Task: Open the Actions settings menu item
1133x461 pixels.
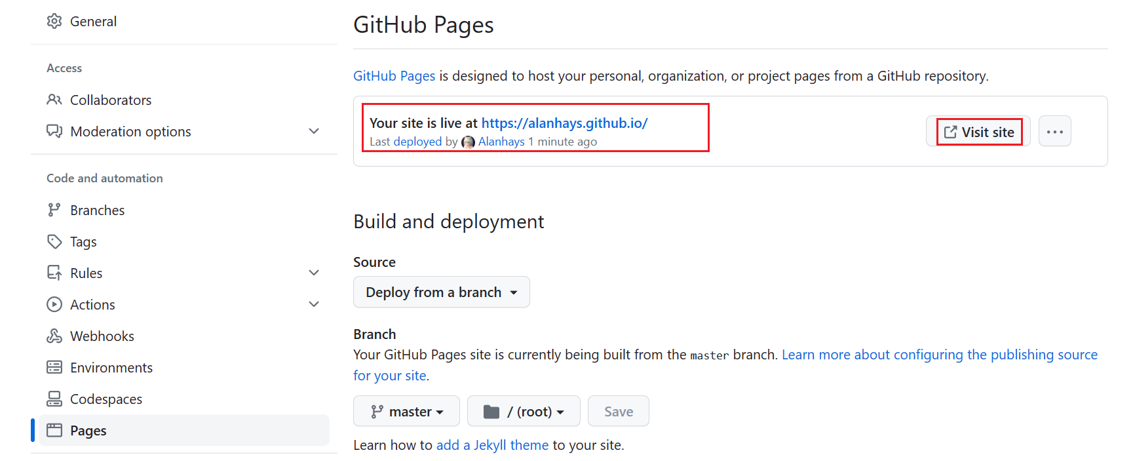Action: point(92,305)
